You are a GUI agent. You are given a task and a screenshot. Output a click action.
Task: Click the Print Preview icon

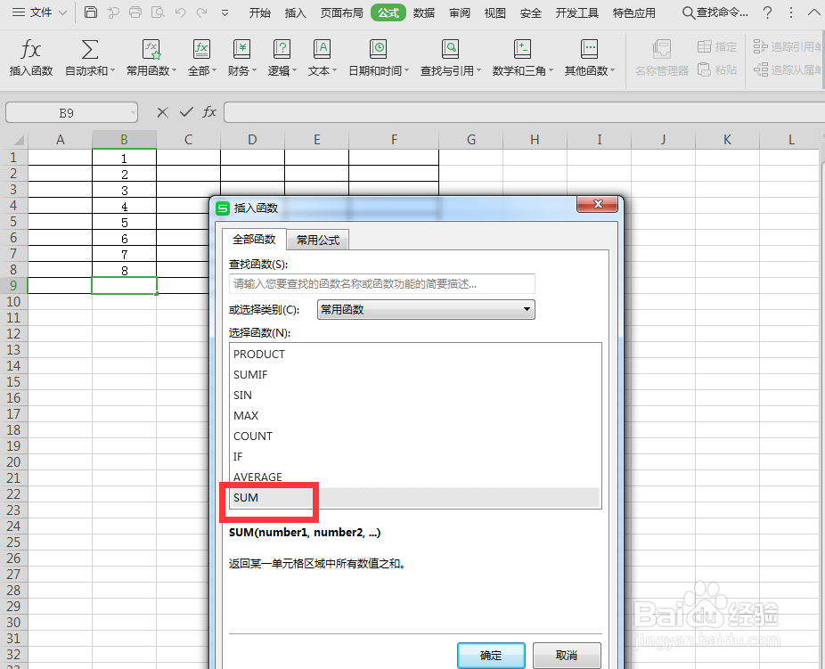pyautogui.click(x=158, y=12)
